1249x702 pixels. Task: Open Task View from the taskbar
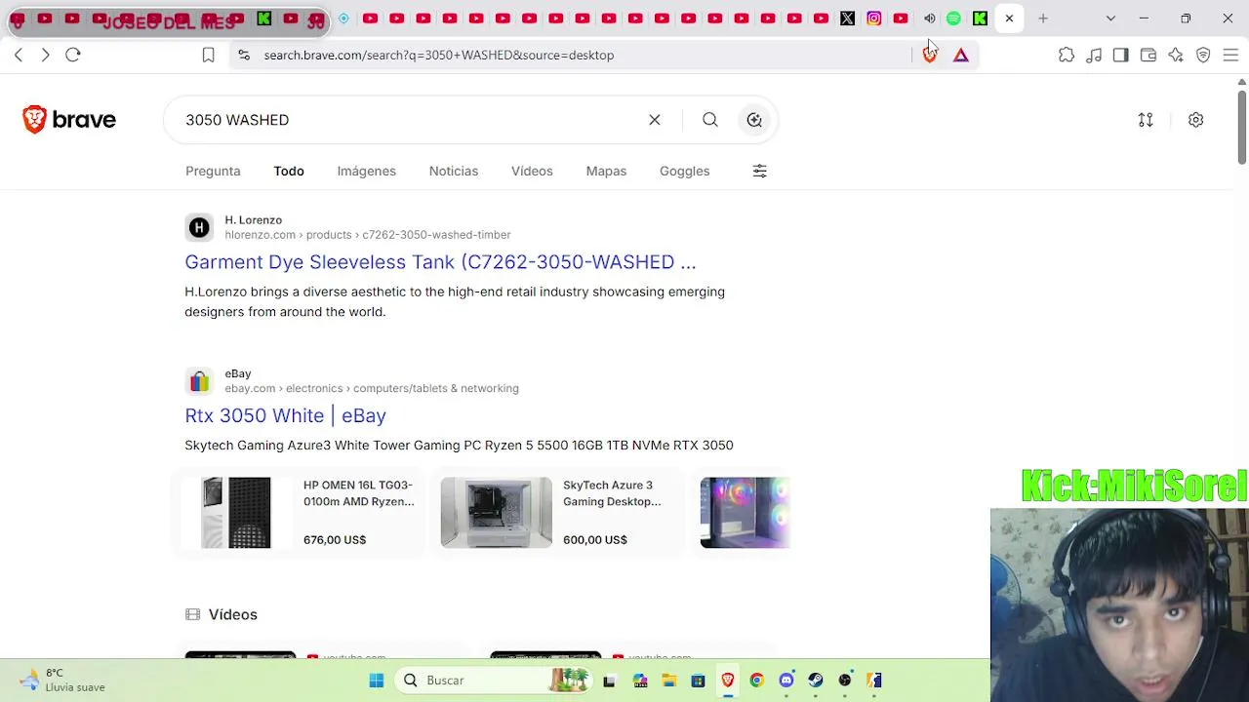pyautogui.click(x=610, y=681)
